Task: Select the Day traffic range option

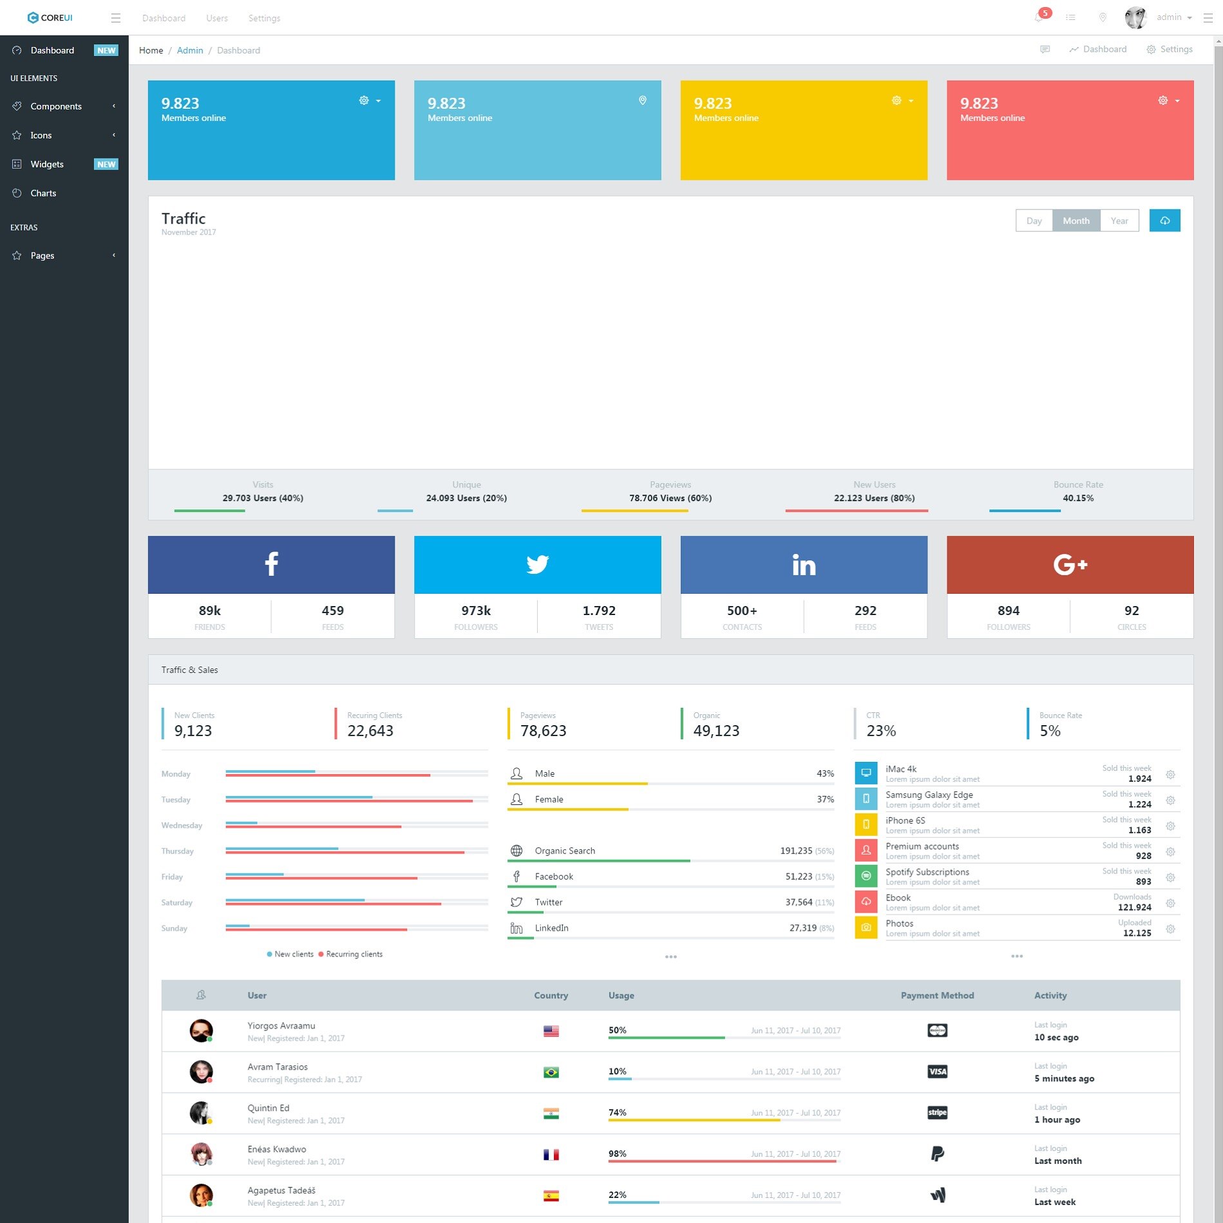Action: 1034,221
